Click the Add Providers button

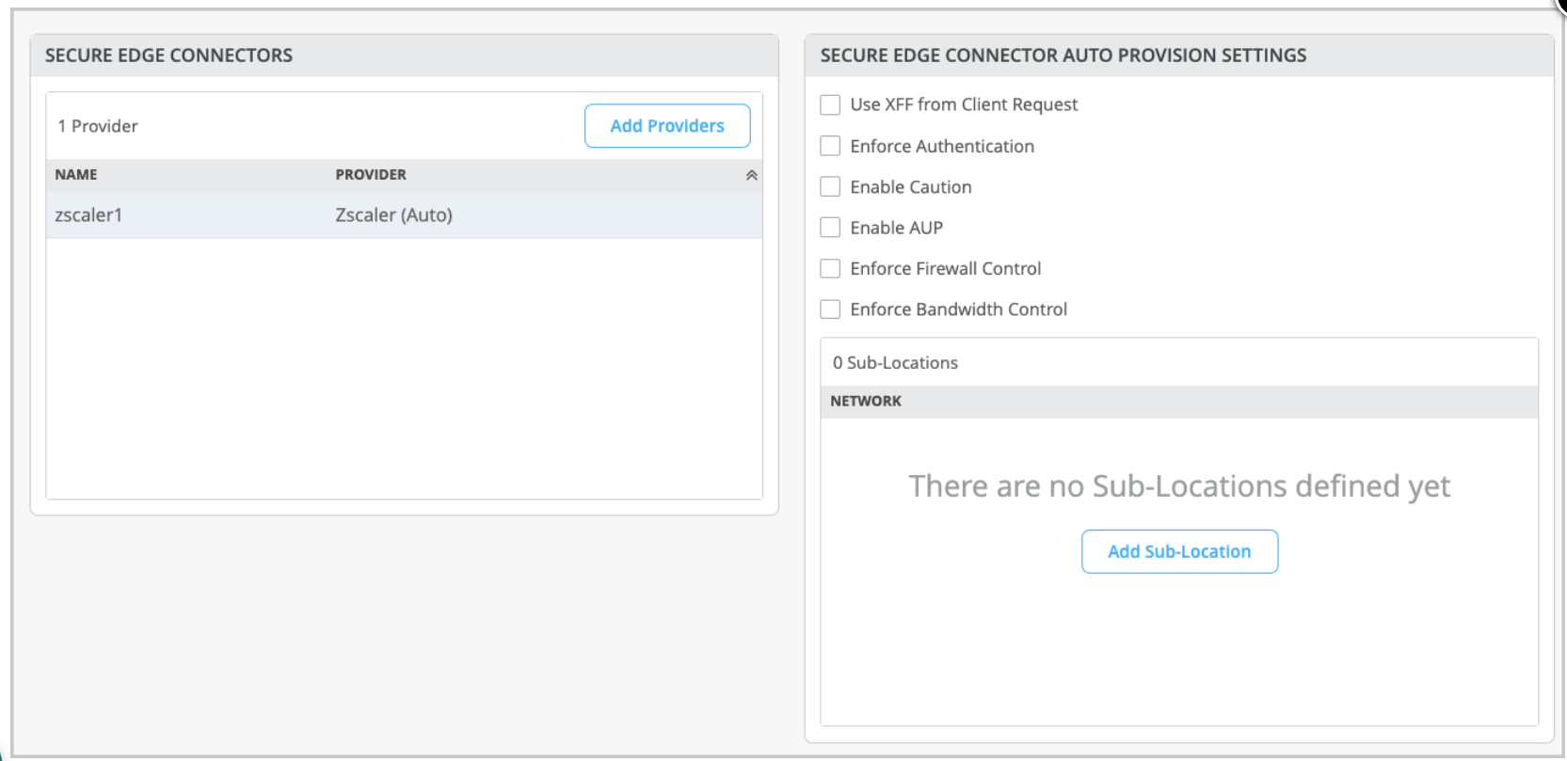[667, 126]
